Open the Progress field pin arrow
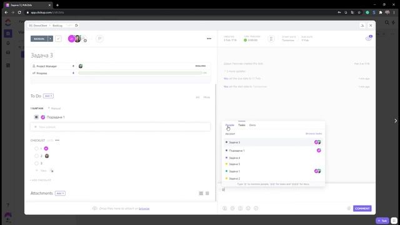The height and width of the screenshot is (225, 400). [73, 73]
